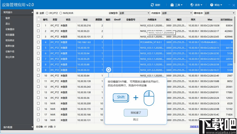Click 退出 in the sidebar

8,24
